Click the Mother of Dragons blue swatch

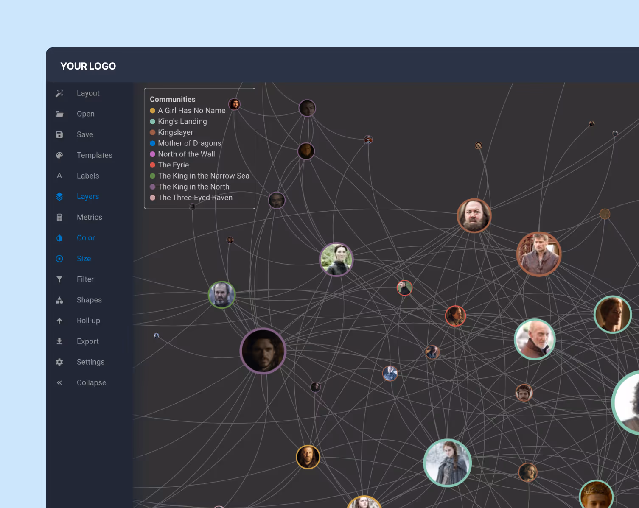[152, 143]
